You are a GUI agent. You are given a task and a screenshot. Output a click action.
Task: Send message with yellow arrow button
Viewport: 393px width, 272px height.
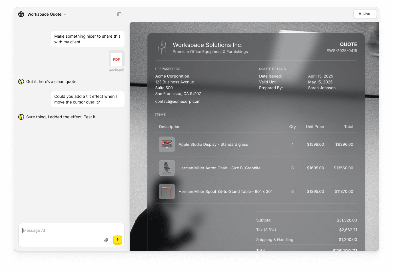(x=118, y=240)
